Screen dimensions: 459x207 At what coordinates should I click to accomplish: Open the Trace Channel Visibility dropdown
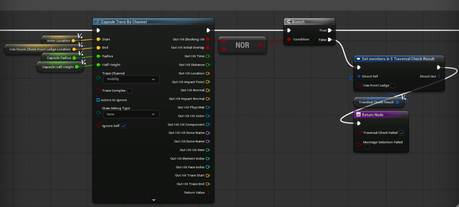coord(132,80)
